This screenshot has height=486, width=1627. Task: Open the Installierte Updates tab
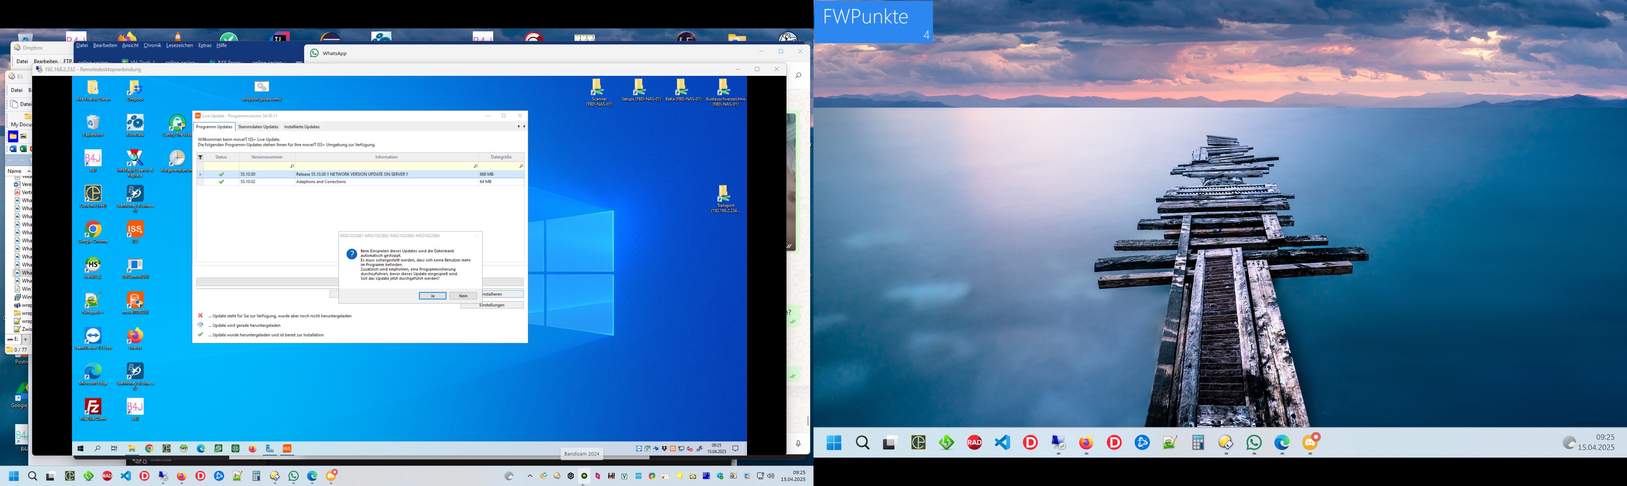302,127
